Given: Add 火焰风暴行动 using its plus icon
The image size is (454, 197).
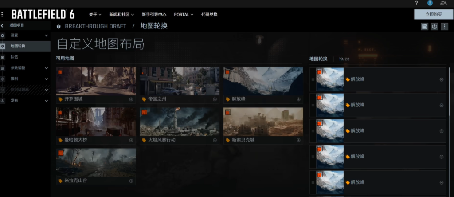Looking at the screenshot, I should click(215, 140).
